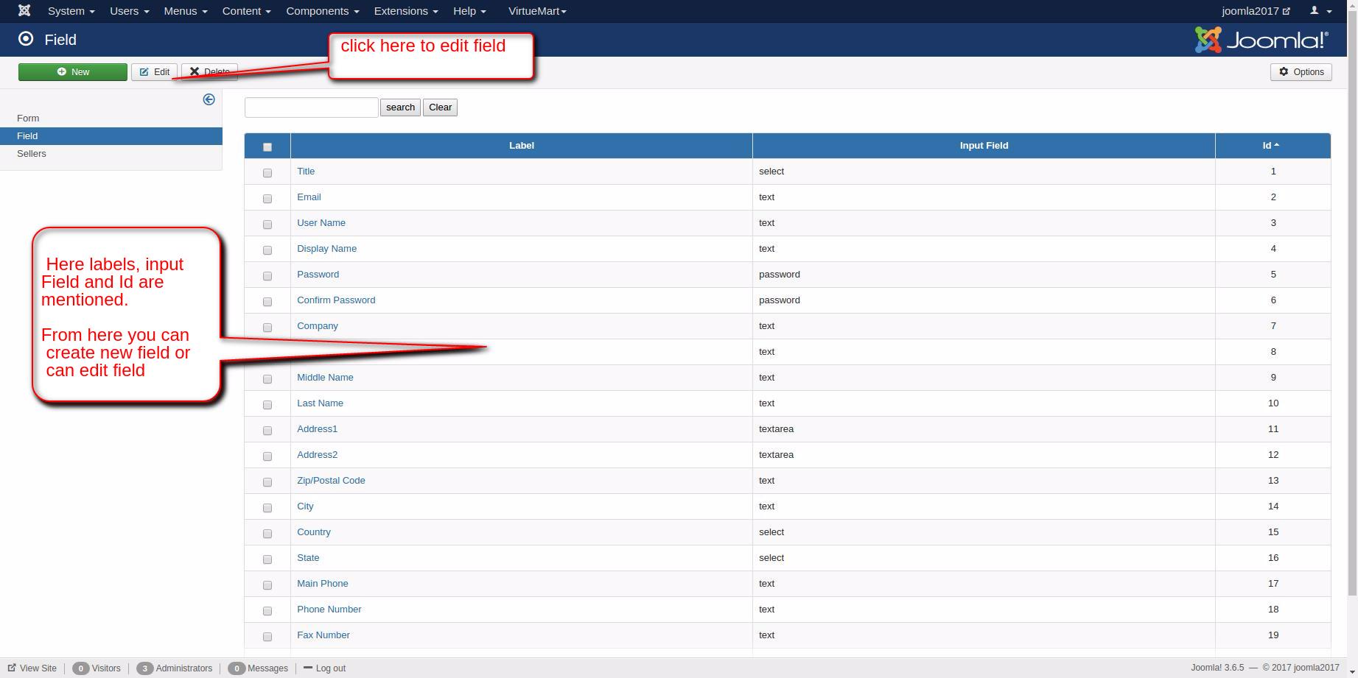The image size is (1358, 678).
Task: Click the search button
Action: (x=400, y=107)
